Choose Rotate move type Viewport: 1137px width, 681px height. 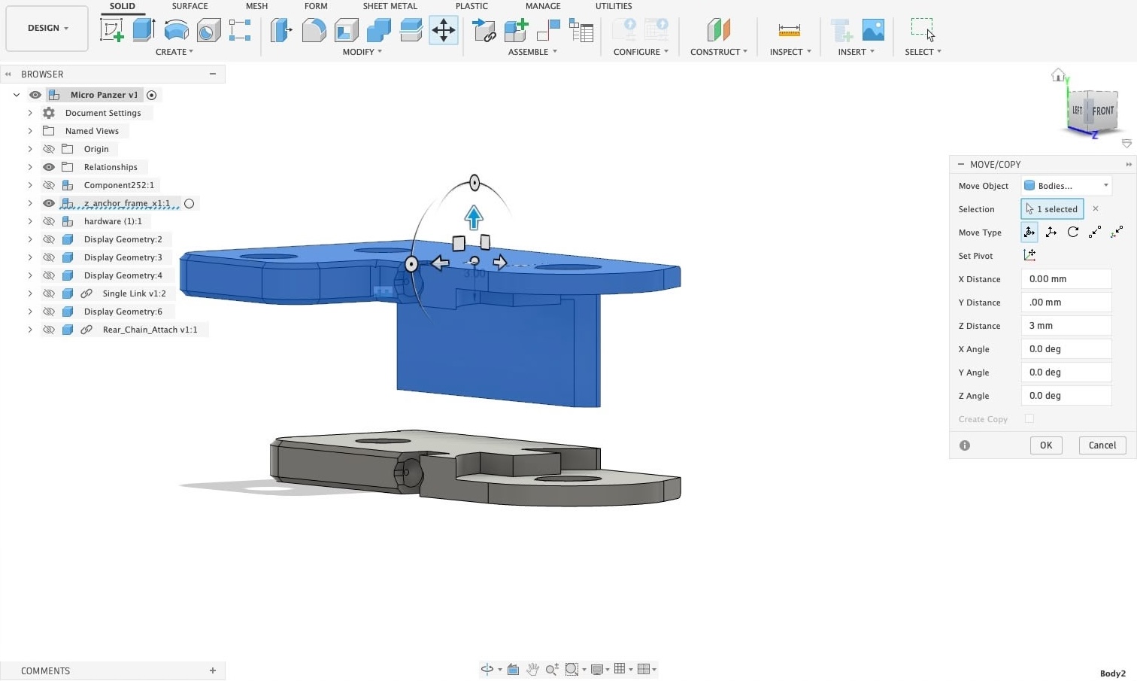coord(1073,232)
